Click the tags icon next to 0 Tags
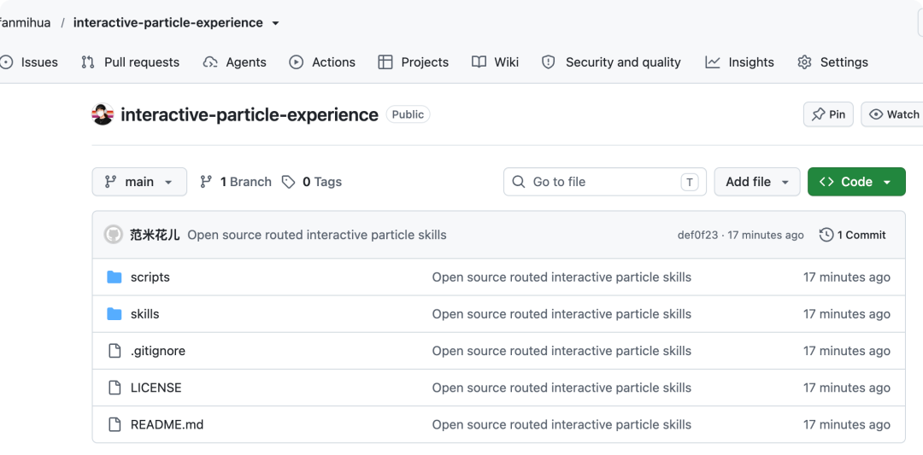Viewport: 923px width, 455px height. [x=289, y=182]
